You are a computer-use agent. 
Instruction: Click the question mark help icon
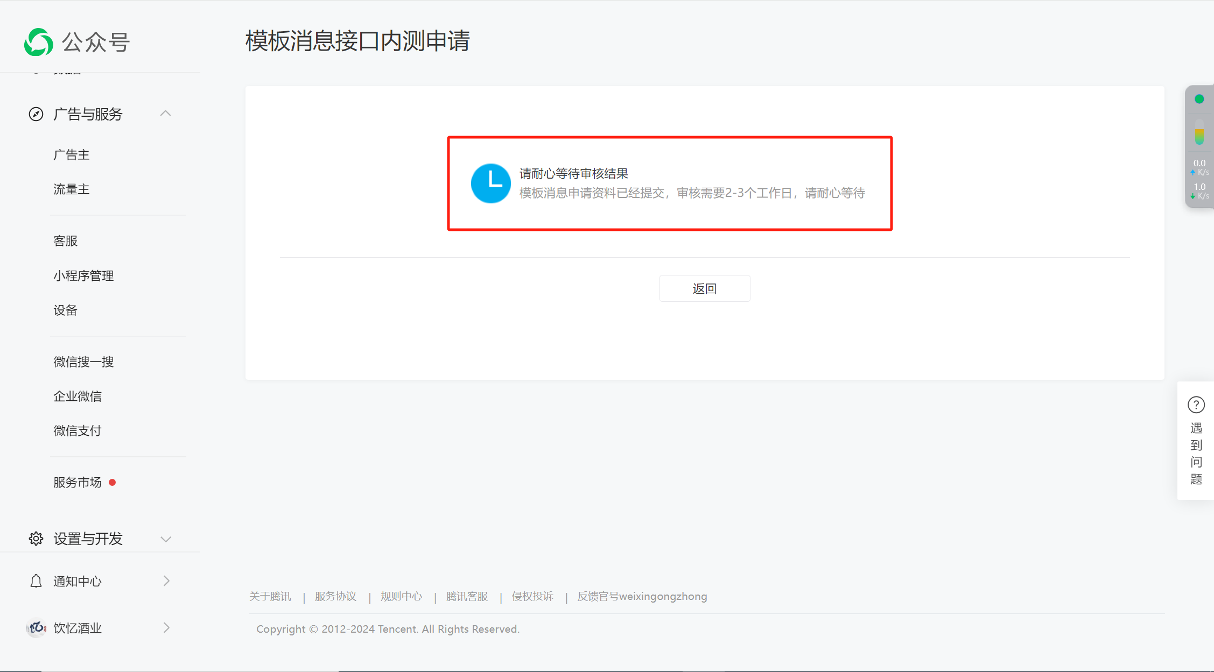tap(1196, 405)
